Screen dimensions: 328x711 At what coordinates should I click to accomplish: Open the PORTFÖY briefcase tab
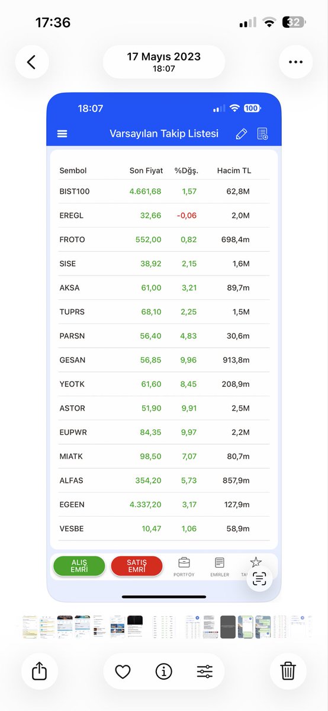[184, 567]
